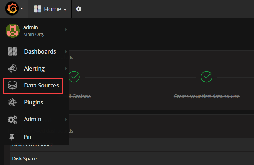Click the admin user avatar
This screenshot has width=254, height=165.
click(13, 31)
